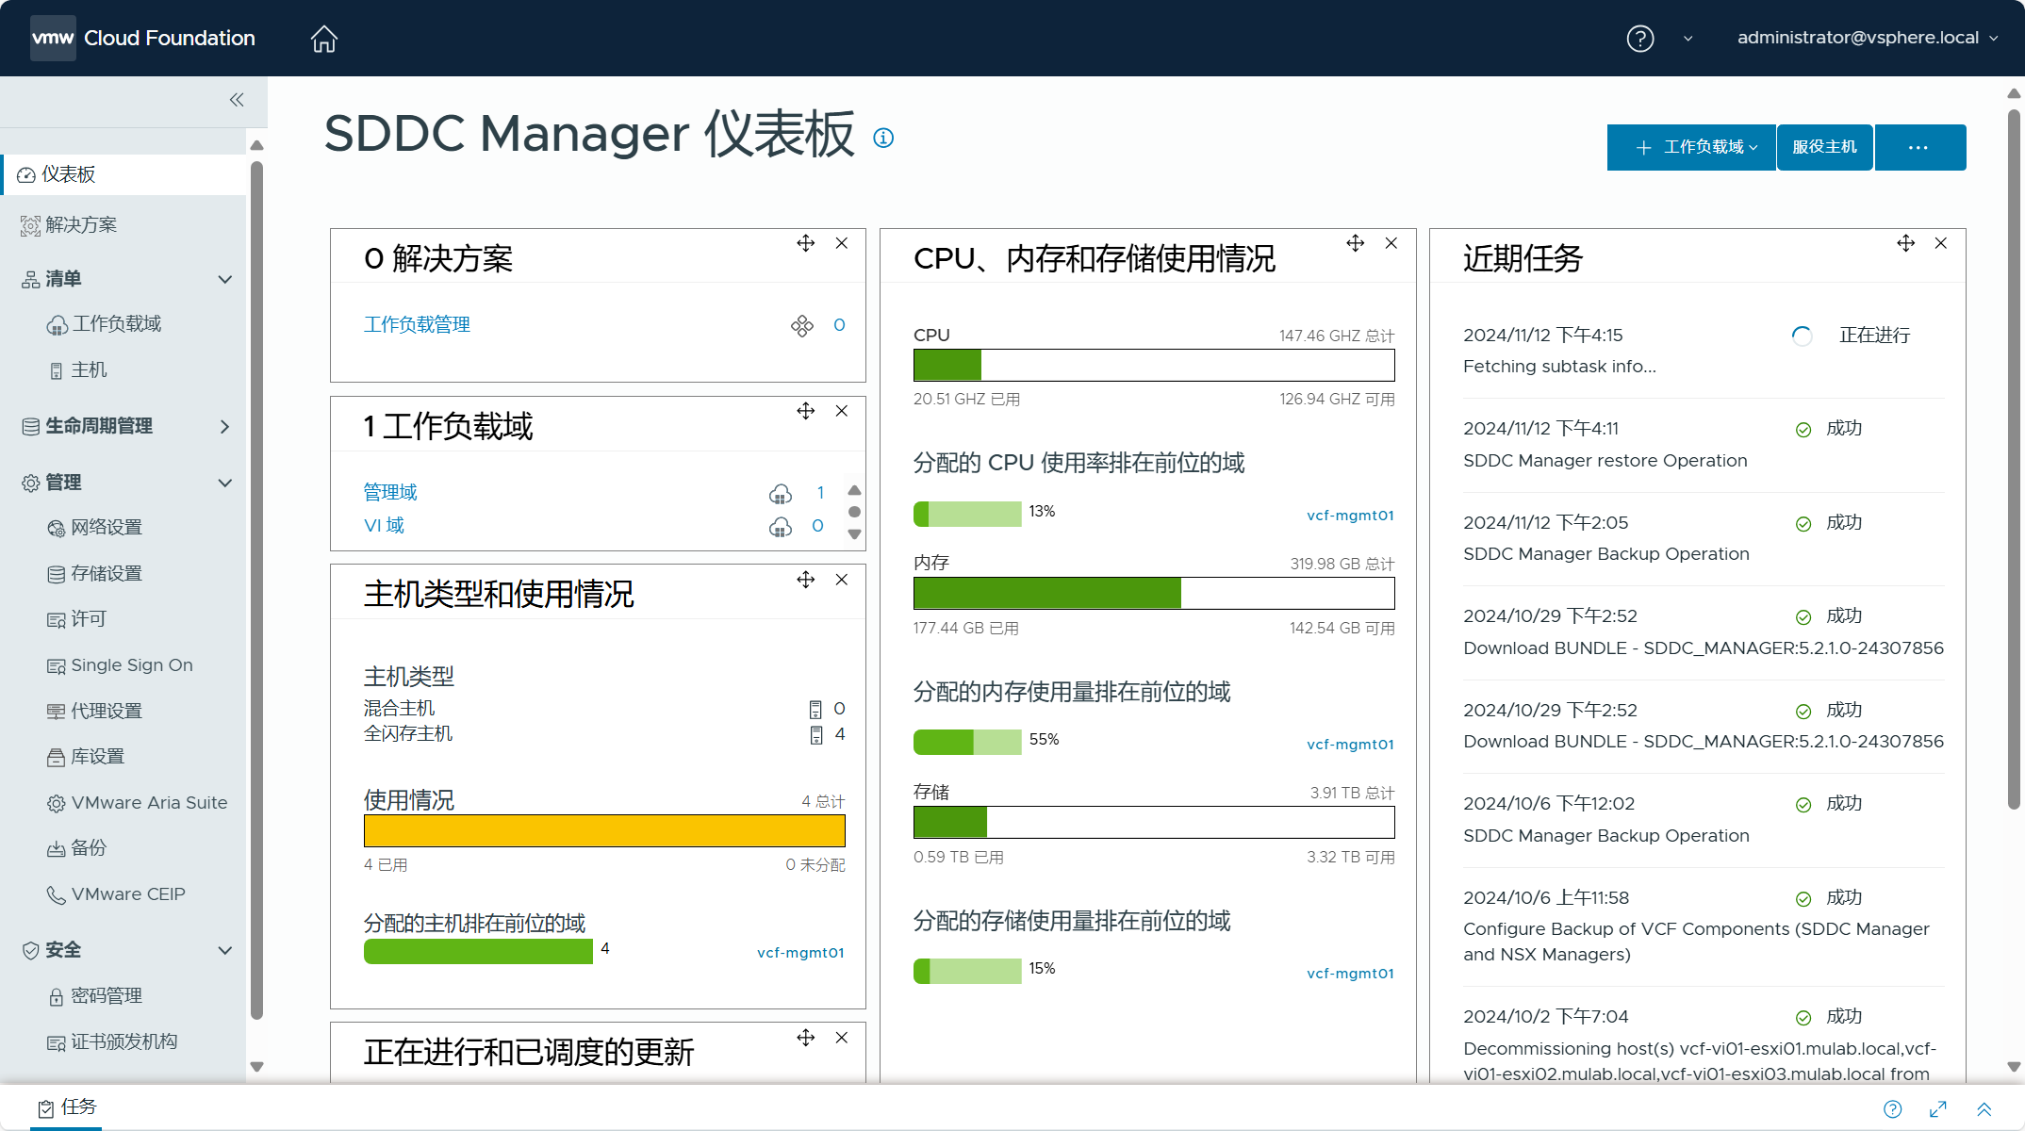The image size is (2025, 1131).
Task: Open the 工作负载域 add dropdown button
Action: pos(1691,147)
